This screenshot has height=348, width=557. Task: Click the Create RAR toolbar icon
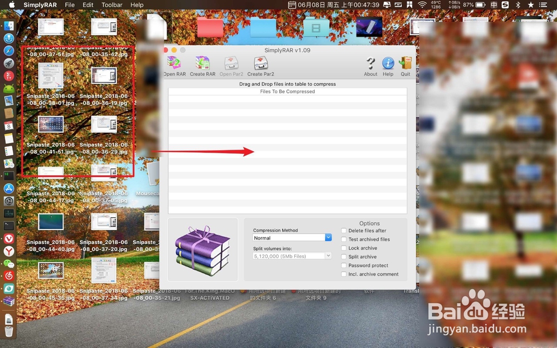pyautogui.click(x=203, y=63)
